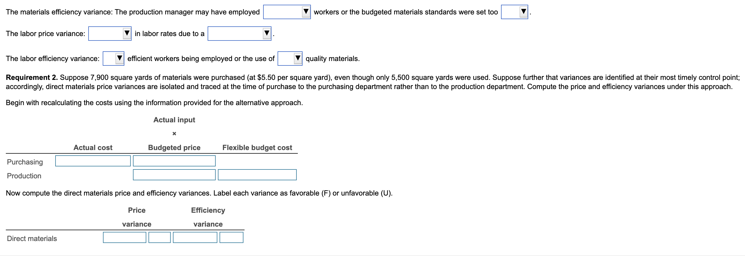Screen dimensions: 745x256
Task: Select the Production Flexible budget cost field
Action: pos(257,175)
